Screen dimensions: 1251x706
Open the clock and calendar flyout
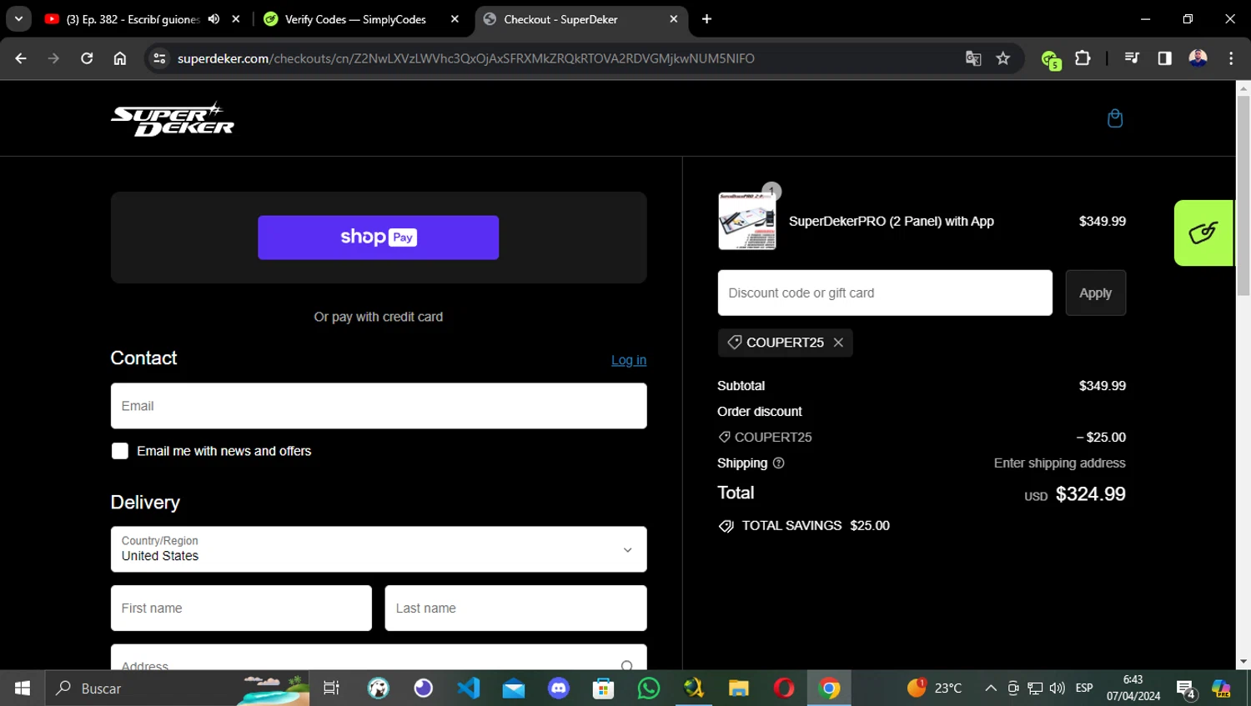click(x=1133, y=688)
